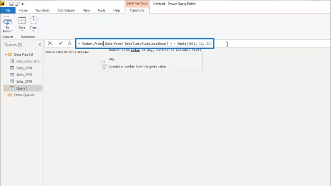Viewport: 331px width, 186px height.
Task: Select the Query1 query
Action: coord(22,88)
